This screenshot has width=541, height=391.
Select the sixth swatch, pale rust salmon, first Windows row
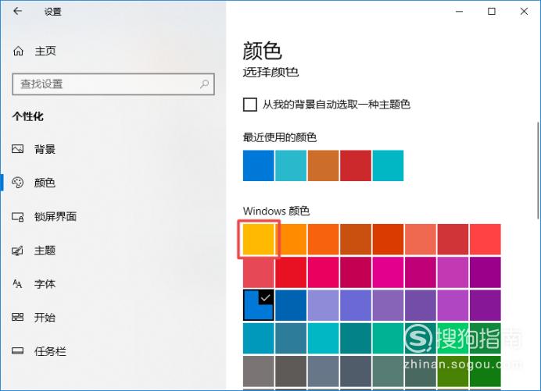pyautogui.click(x=421, y=240)
